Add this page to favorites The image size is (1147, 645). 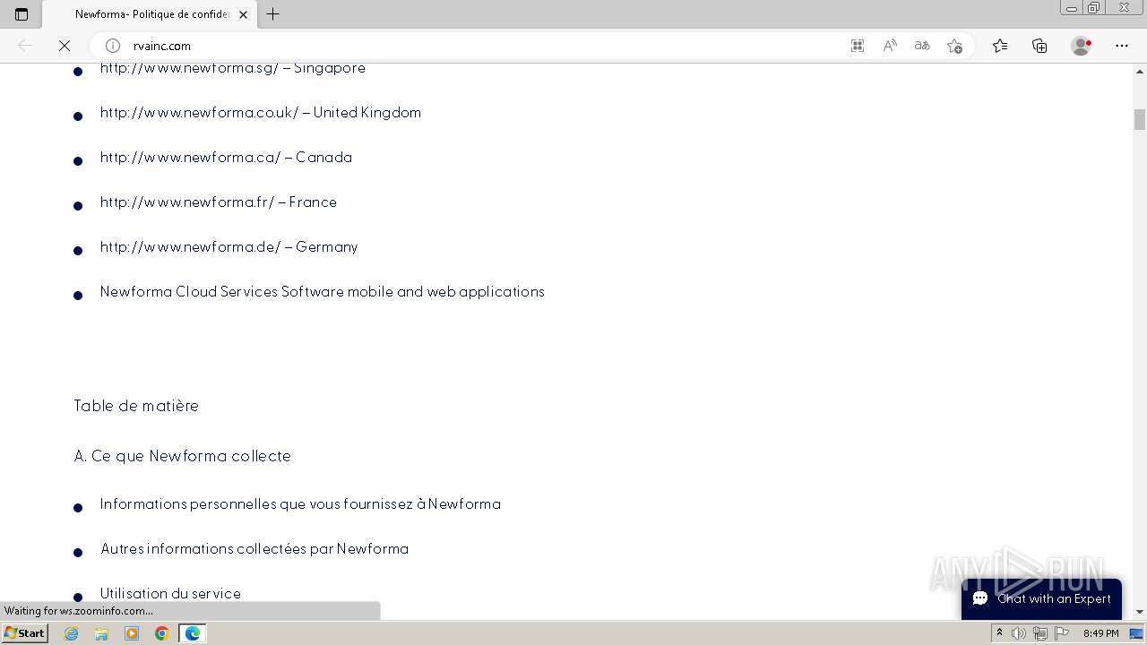point(954,46)
